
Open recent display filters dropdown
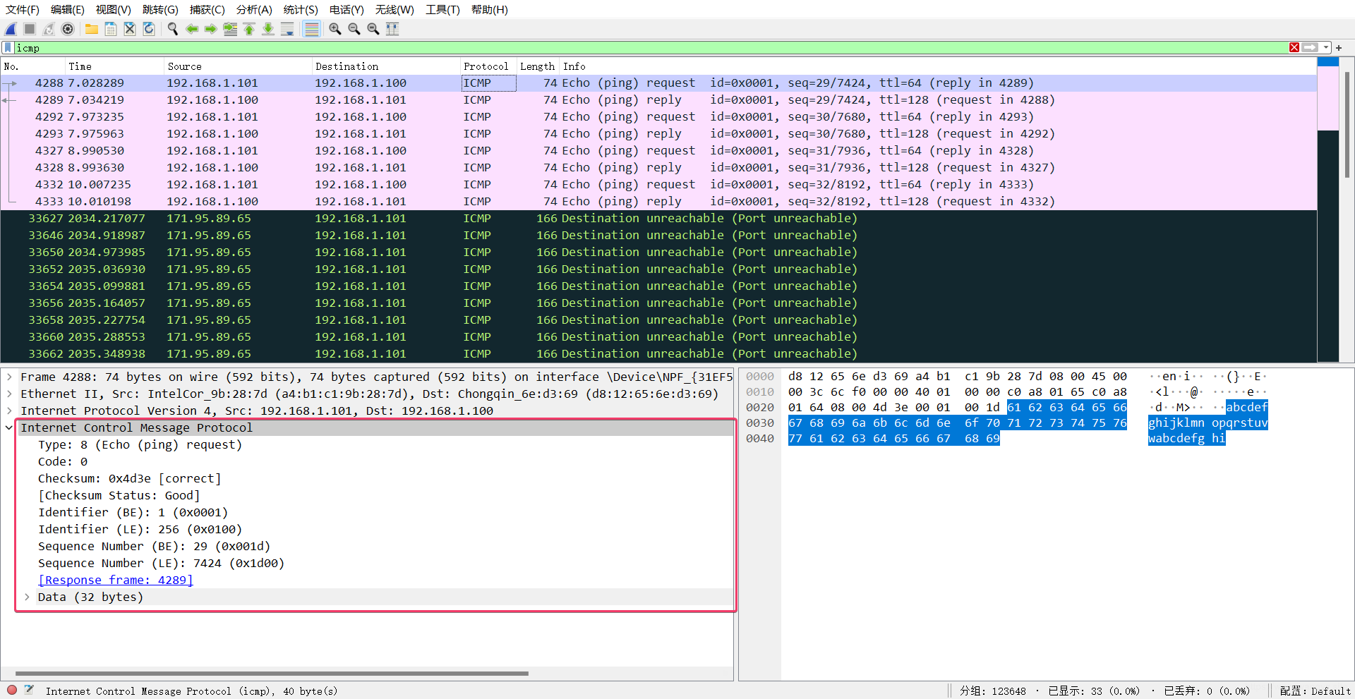pyautogui.click(x=1326, y=47)
